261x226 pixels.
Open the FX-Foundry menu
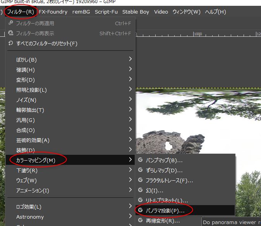[53, 12]
